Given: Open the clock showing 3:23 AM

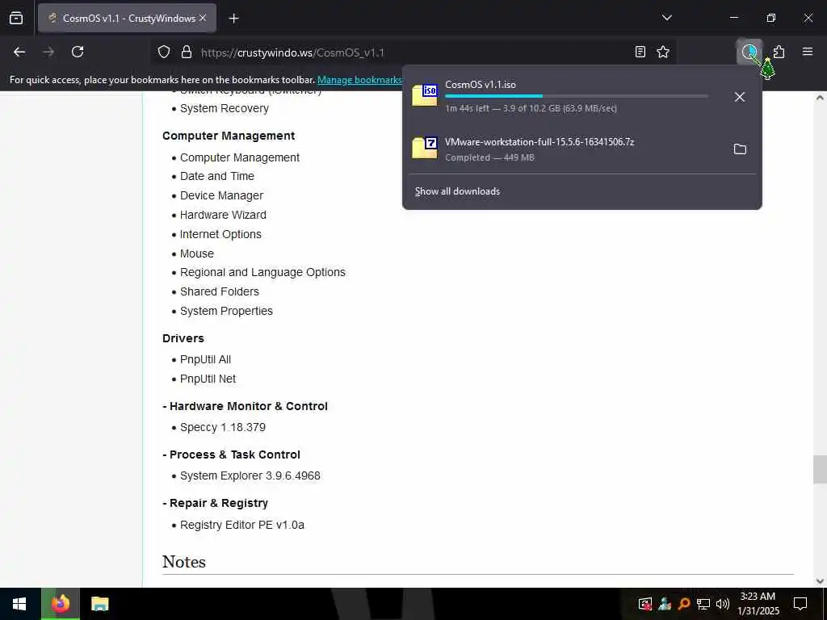Looking at the screenshot, I should pyautogui.click(x=758, y=604).
